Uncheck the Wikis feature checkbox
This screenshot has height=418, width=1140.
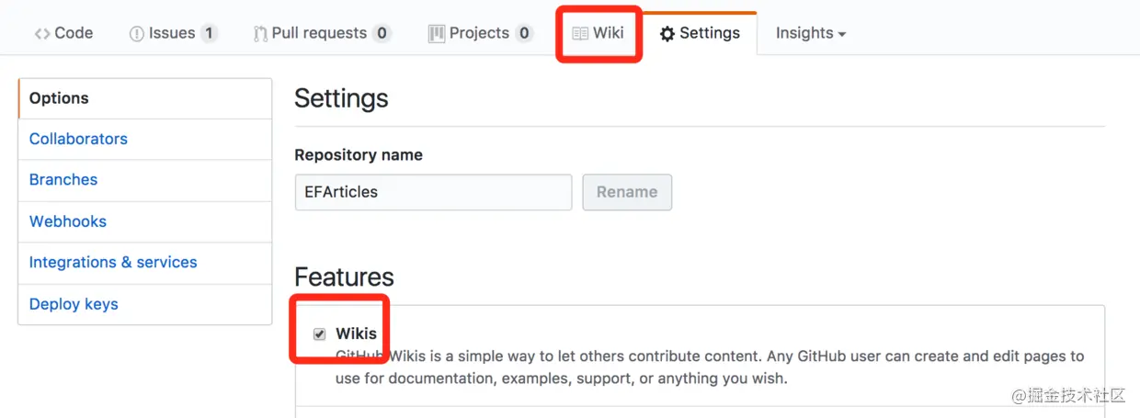click(x=319, y=333)
